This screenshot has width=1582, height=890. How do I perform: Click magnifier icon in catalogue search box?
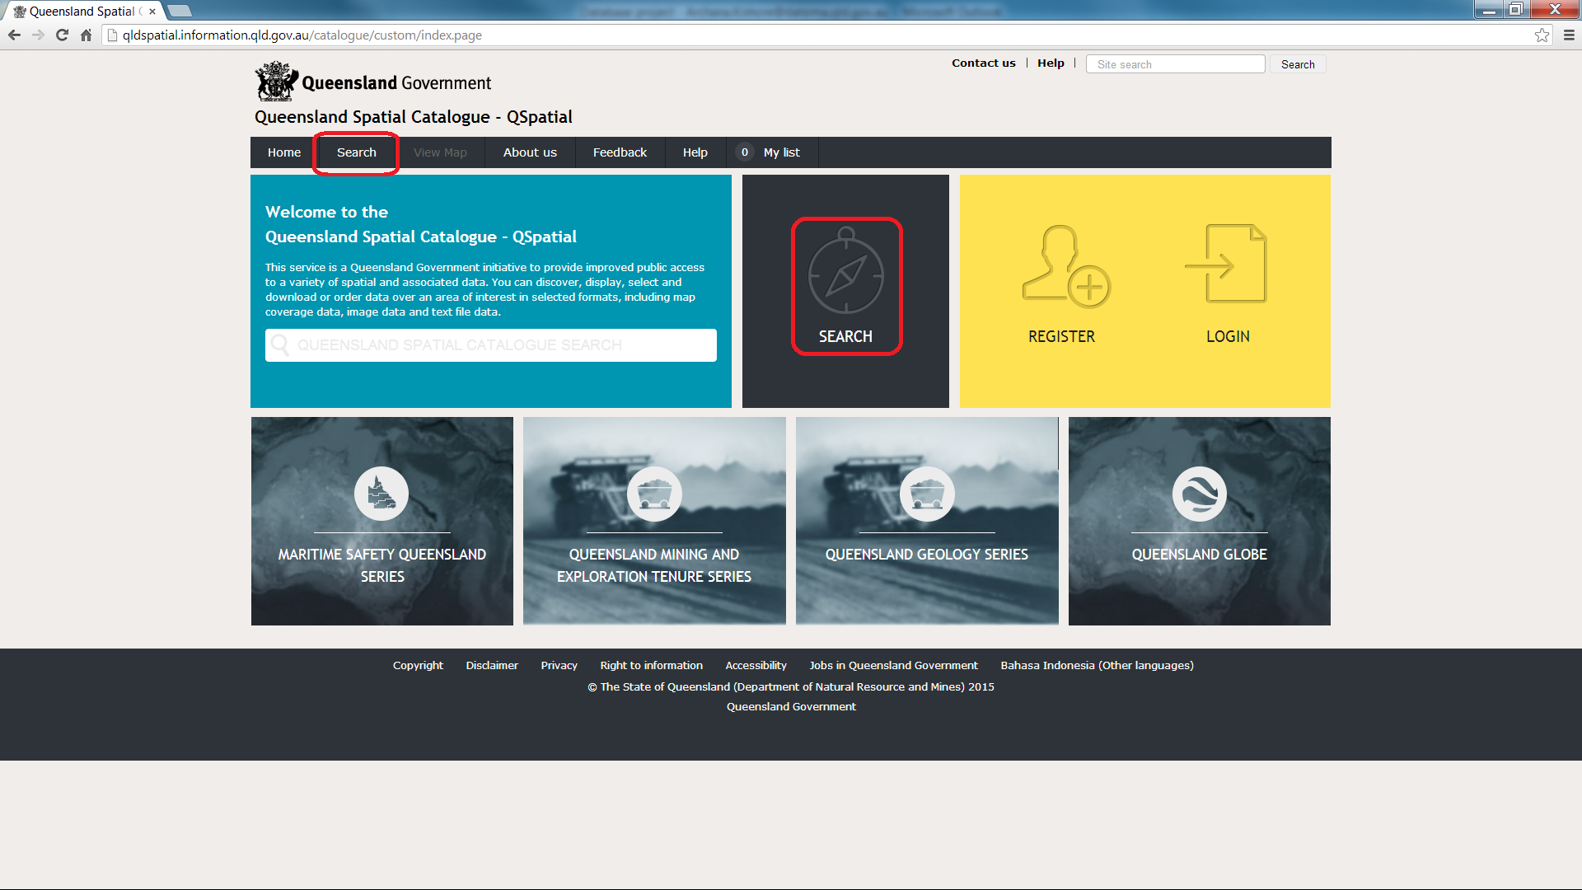[x=280, y=344]
